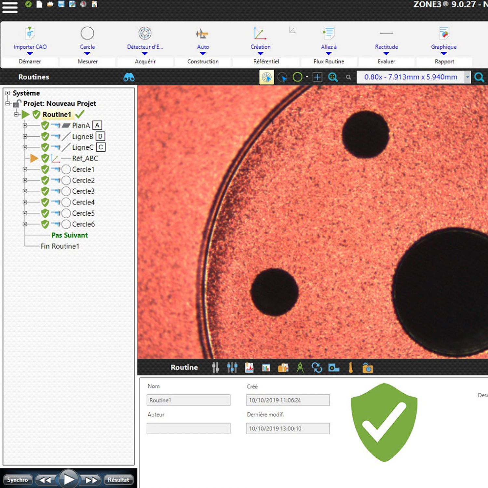This screenshot has height=488, width=488.
Task: Click the Création referential axes icon
Action: pyautogui.click(x=260, y=33)
